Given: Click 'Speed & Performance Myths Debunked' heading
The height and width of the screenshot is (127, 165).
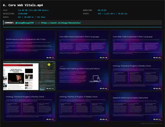Looking at the screenshot, I should tap(130, 98).
